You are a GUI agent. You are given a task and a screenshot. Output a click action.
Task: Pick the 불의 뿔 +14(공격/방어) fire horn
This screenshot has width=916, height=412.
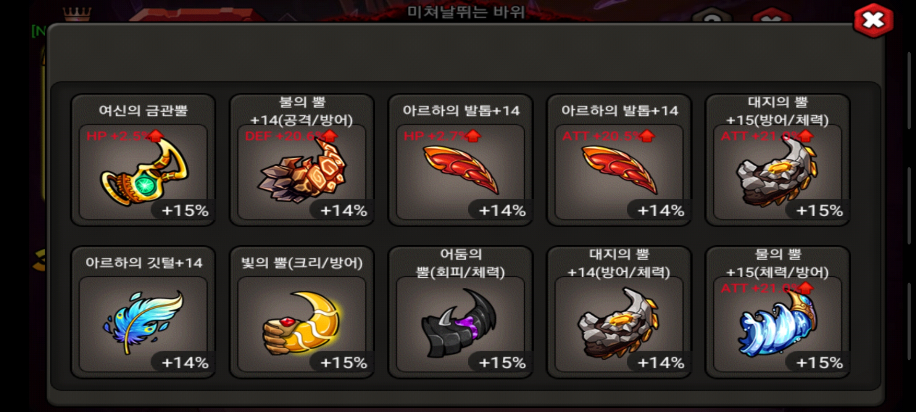coord(302,160)
